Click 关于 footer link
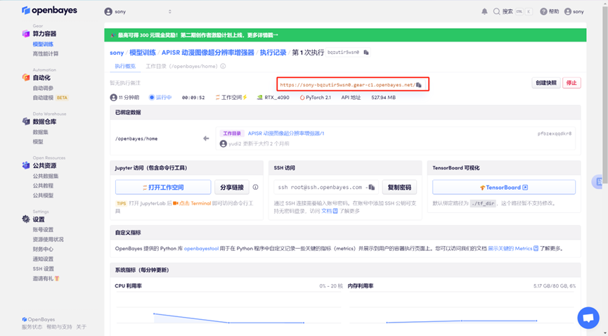 81,327
